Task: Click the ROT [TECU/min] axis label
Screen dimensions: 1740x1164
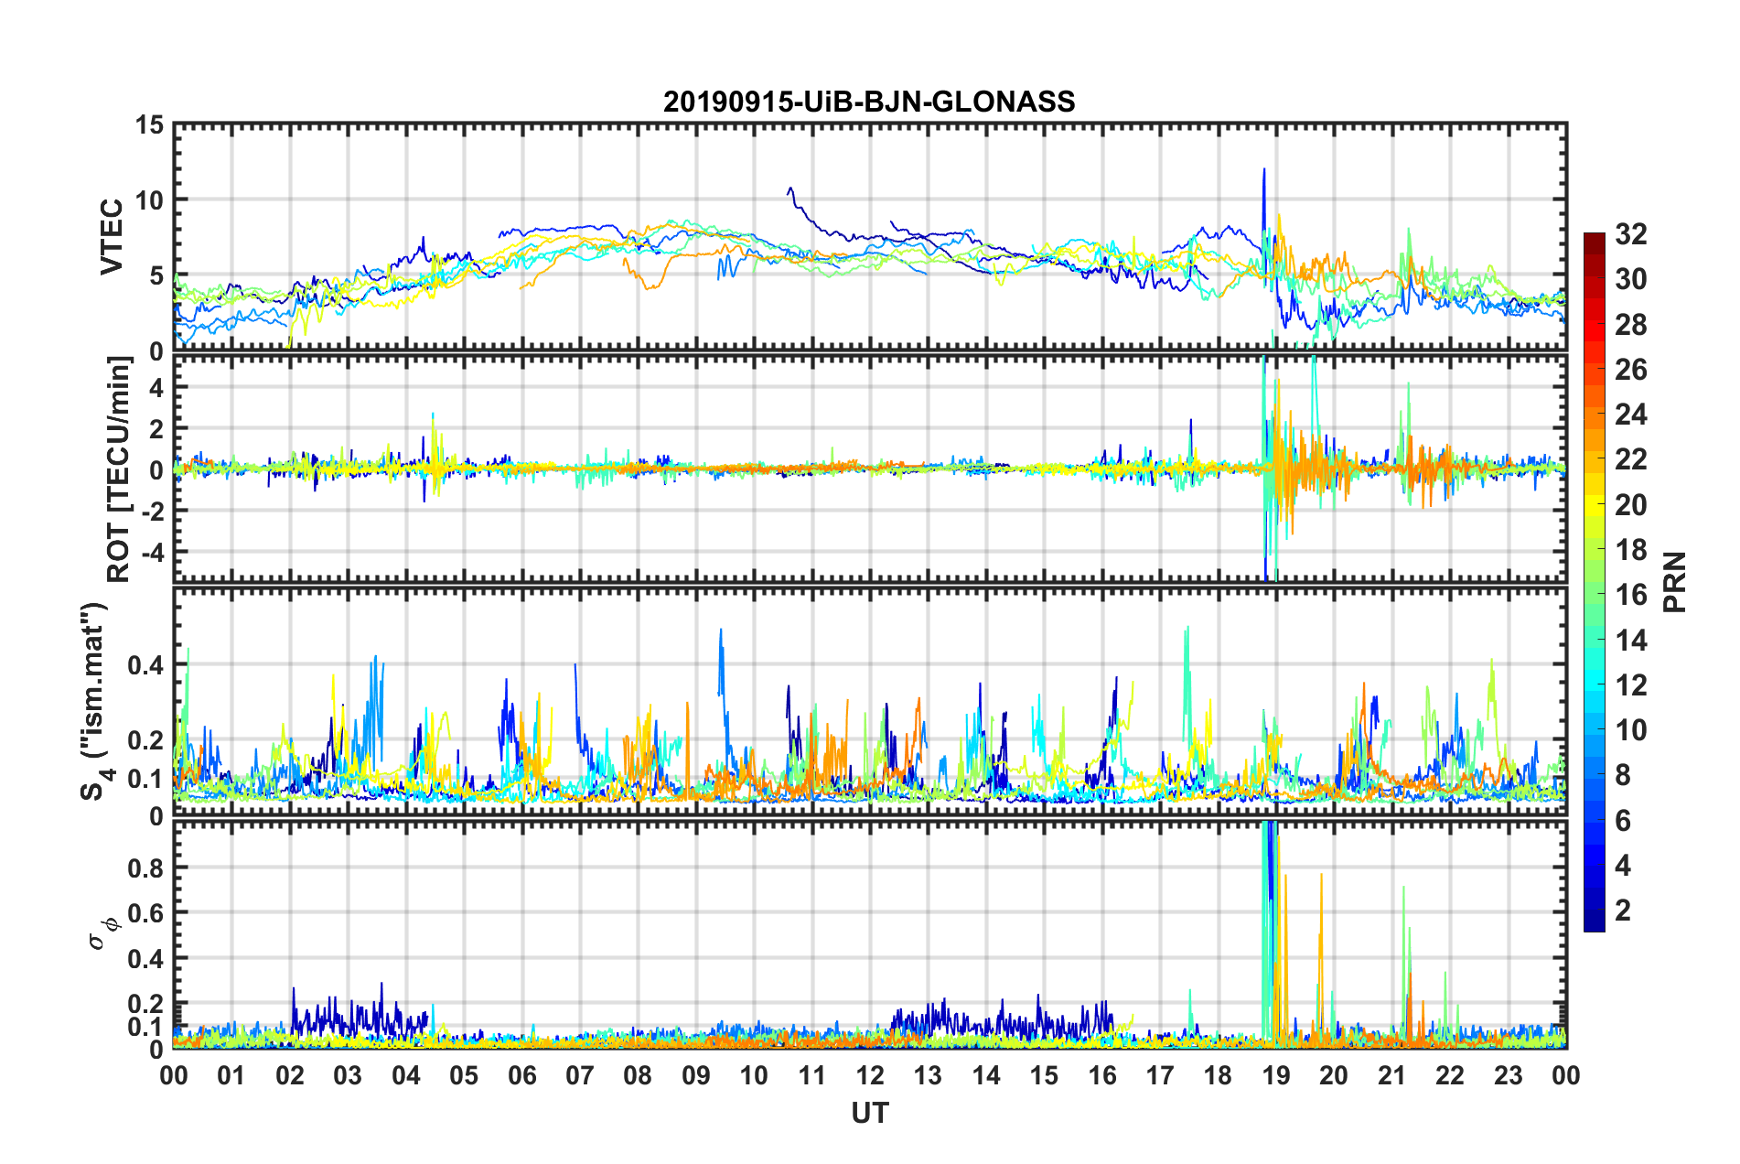Action: point(119,469)
